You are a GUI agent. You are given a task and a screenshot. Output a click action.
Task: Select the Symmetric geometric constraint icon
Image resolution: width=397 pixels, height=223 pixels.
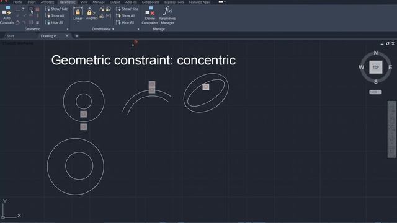(x=31, y=22)
